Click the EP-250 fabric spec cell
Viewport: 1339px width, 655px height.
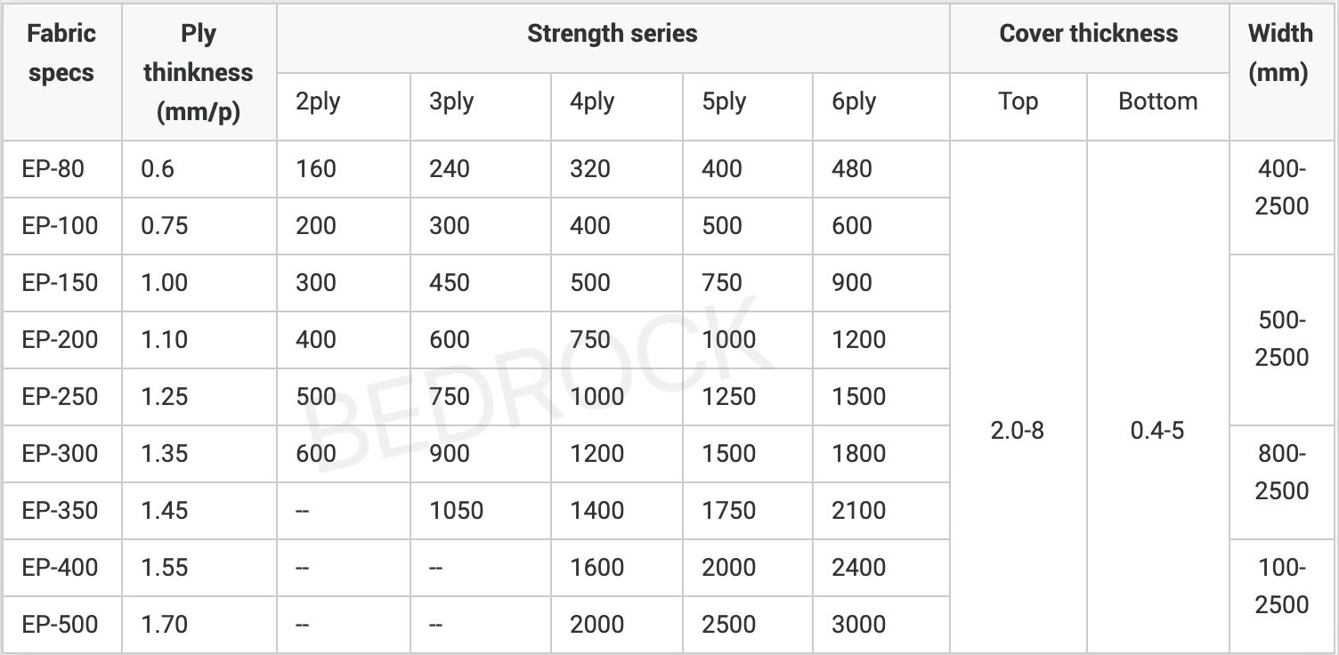pyautogui.click(x=60, y=397)
